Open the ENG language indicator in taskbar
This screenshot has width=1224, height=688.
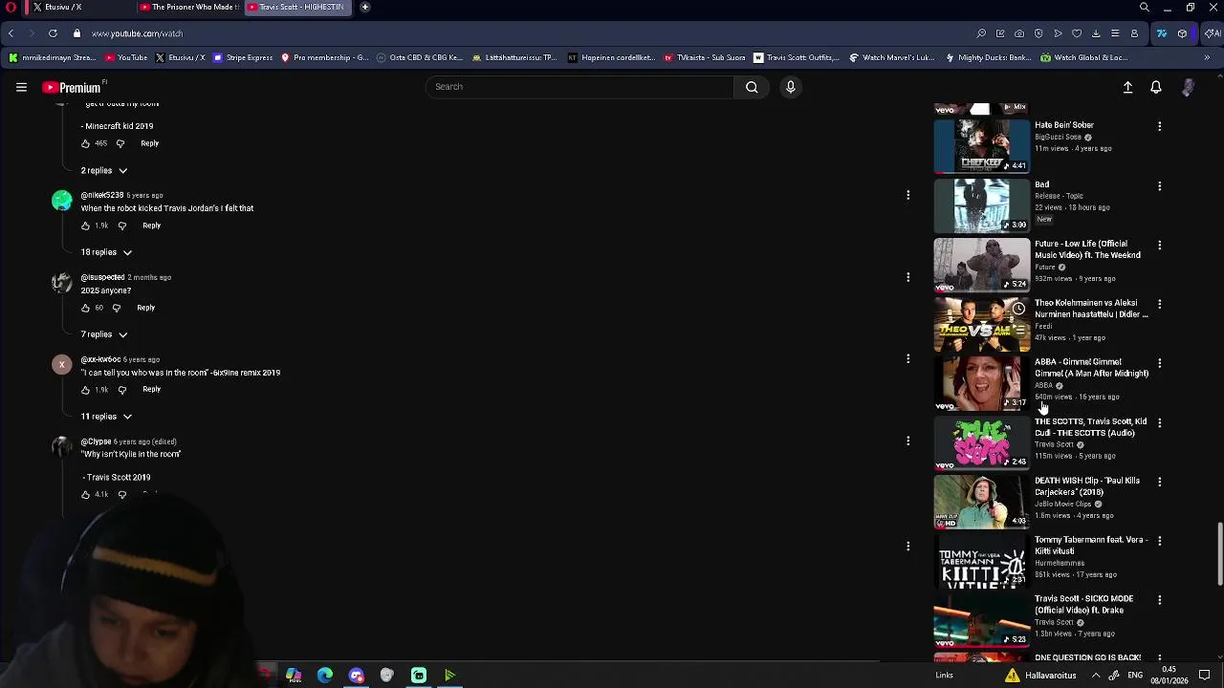(1135, 676)
